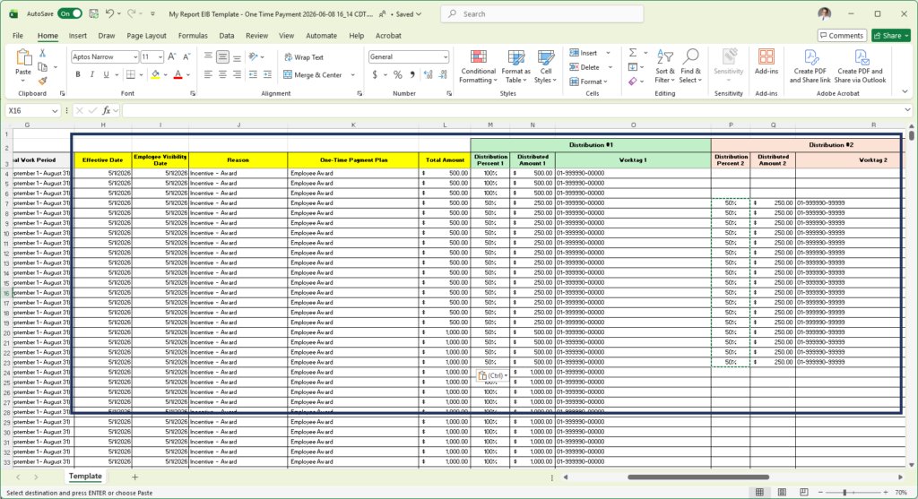Open the File menu
The height and width of the screenshot is (499, 918).
click(x=18, y=36)
